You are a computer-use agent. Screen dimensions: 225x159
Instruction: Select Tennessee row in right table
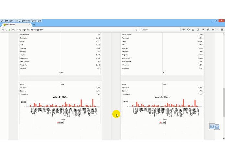point(162,38)
